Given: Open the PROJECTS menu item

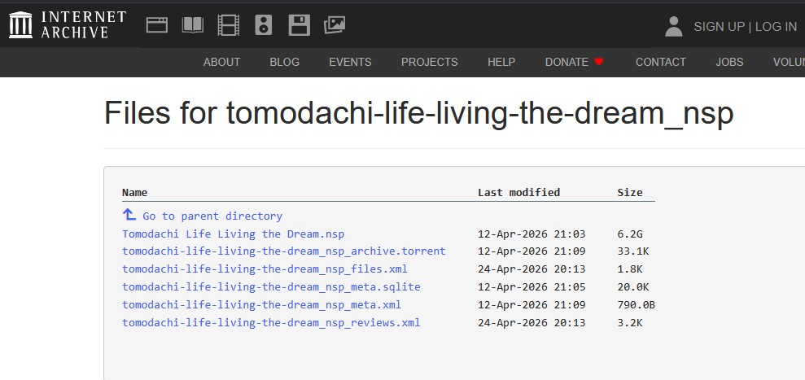Looking at the screenshot, I should pos(429,62).
